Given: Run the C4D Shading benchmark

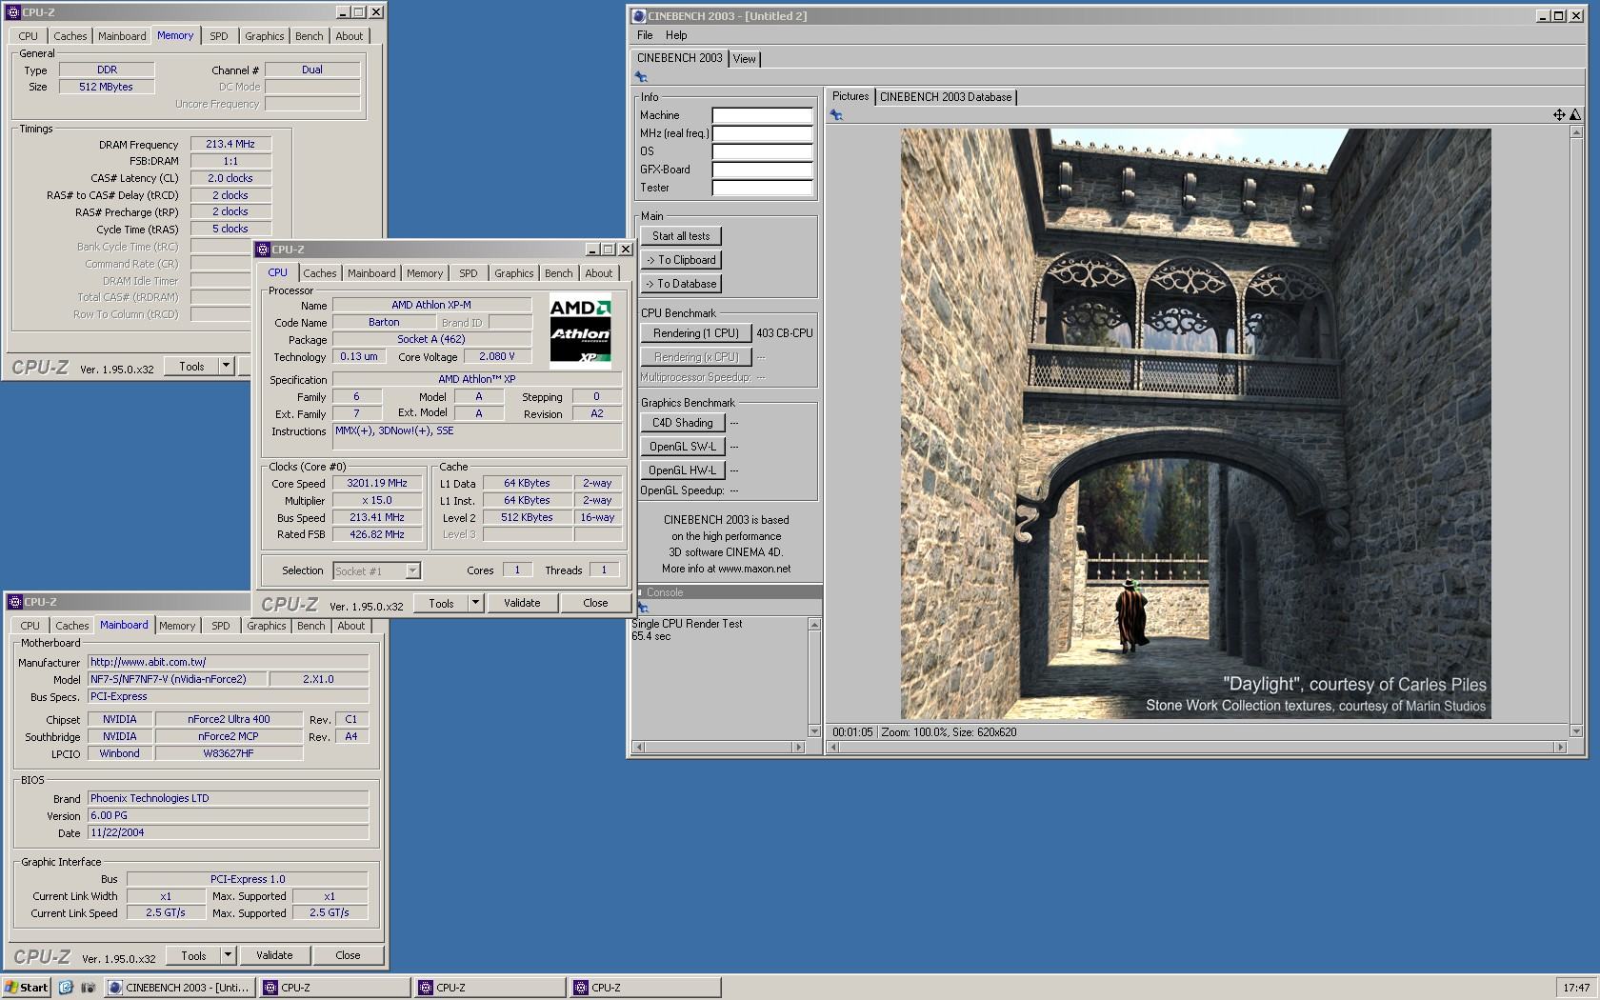Looking at the screenshot, I should coord(683,423).
